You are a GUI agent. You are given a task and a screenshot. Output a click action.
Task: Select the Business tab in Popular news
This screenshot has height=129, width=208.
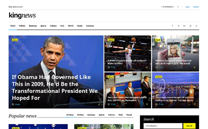coord(91,115)
